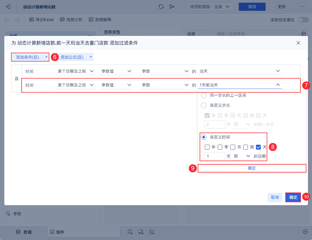The width and height of the screenshot is (312, 240).
Task: Click the undo arrow icon
Action: pos(7,19)
